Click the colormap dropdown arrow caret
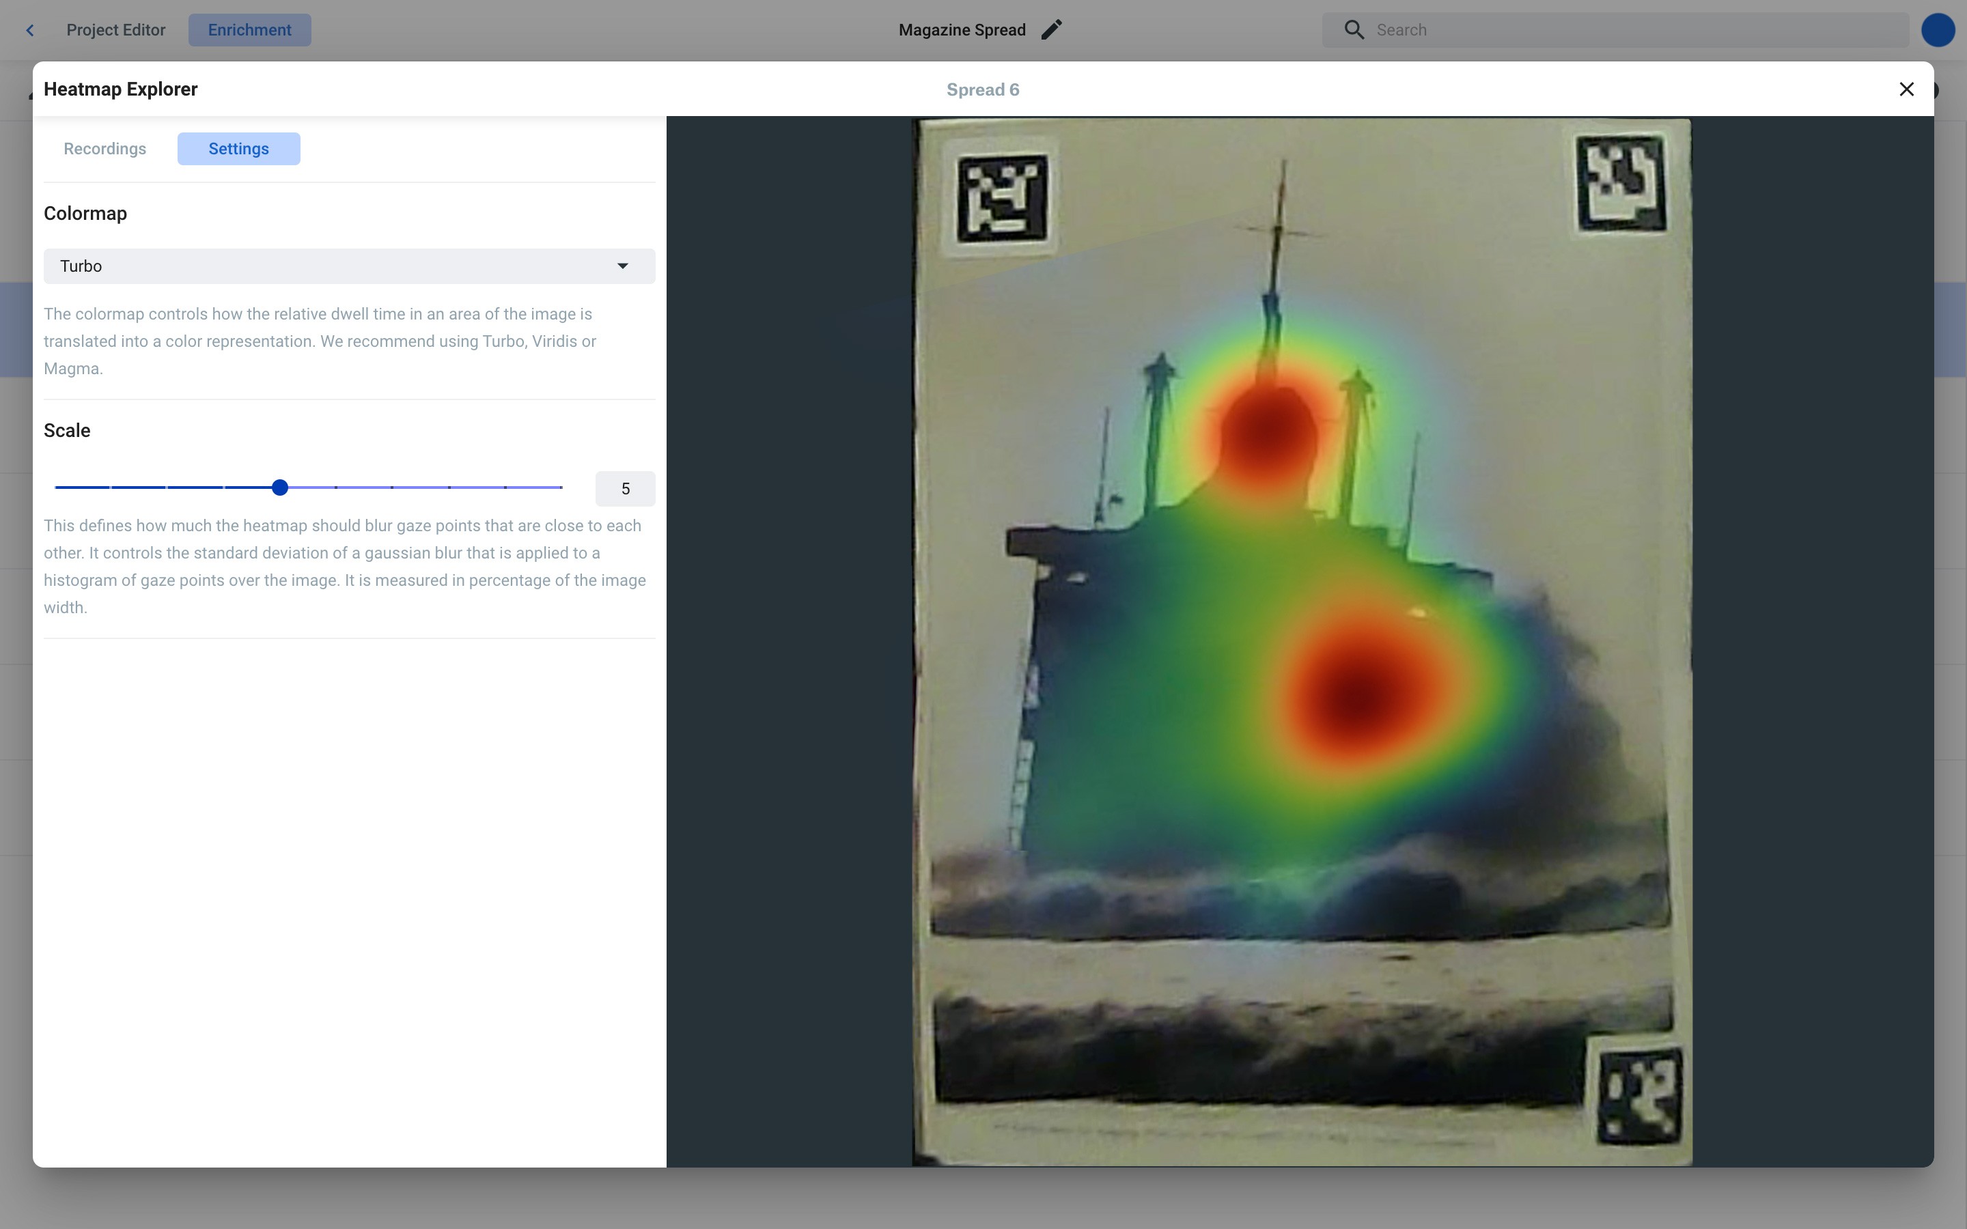The height and width of the screenshot is (1229, 1967). pos(623,266)
